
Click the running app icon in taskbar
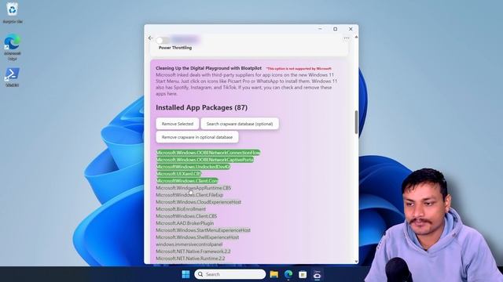[x=317, y=275]
